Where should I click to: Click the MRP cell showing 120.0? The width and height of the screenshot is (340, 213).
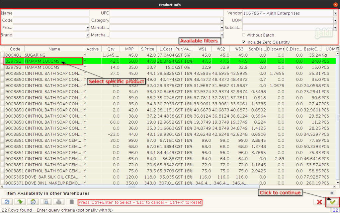click(129, 177)
